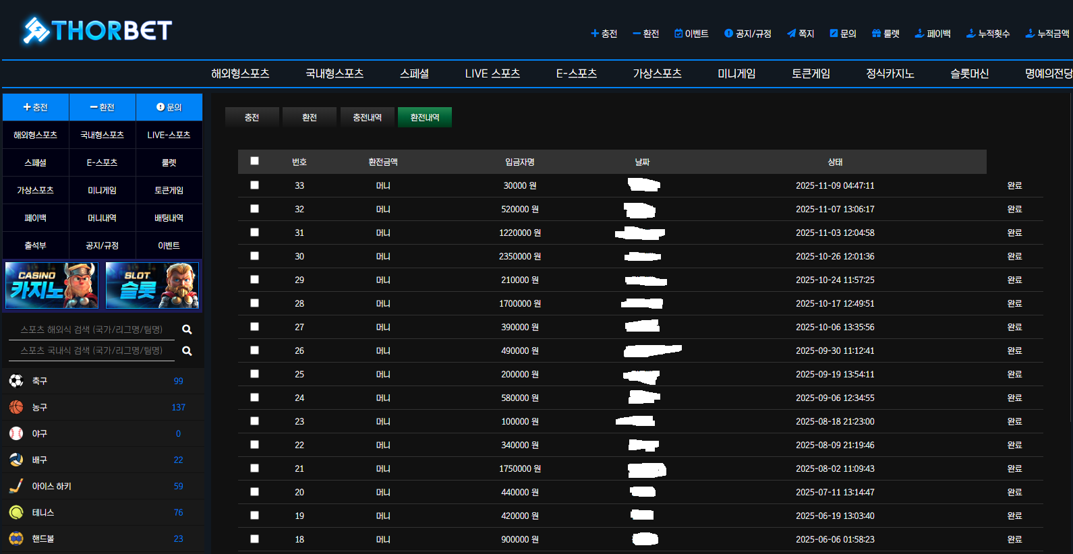Click the blue 충전 sidebar button
Screen dimensions: 1073x554
[x=36, y=107]
